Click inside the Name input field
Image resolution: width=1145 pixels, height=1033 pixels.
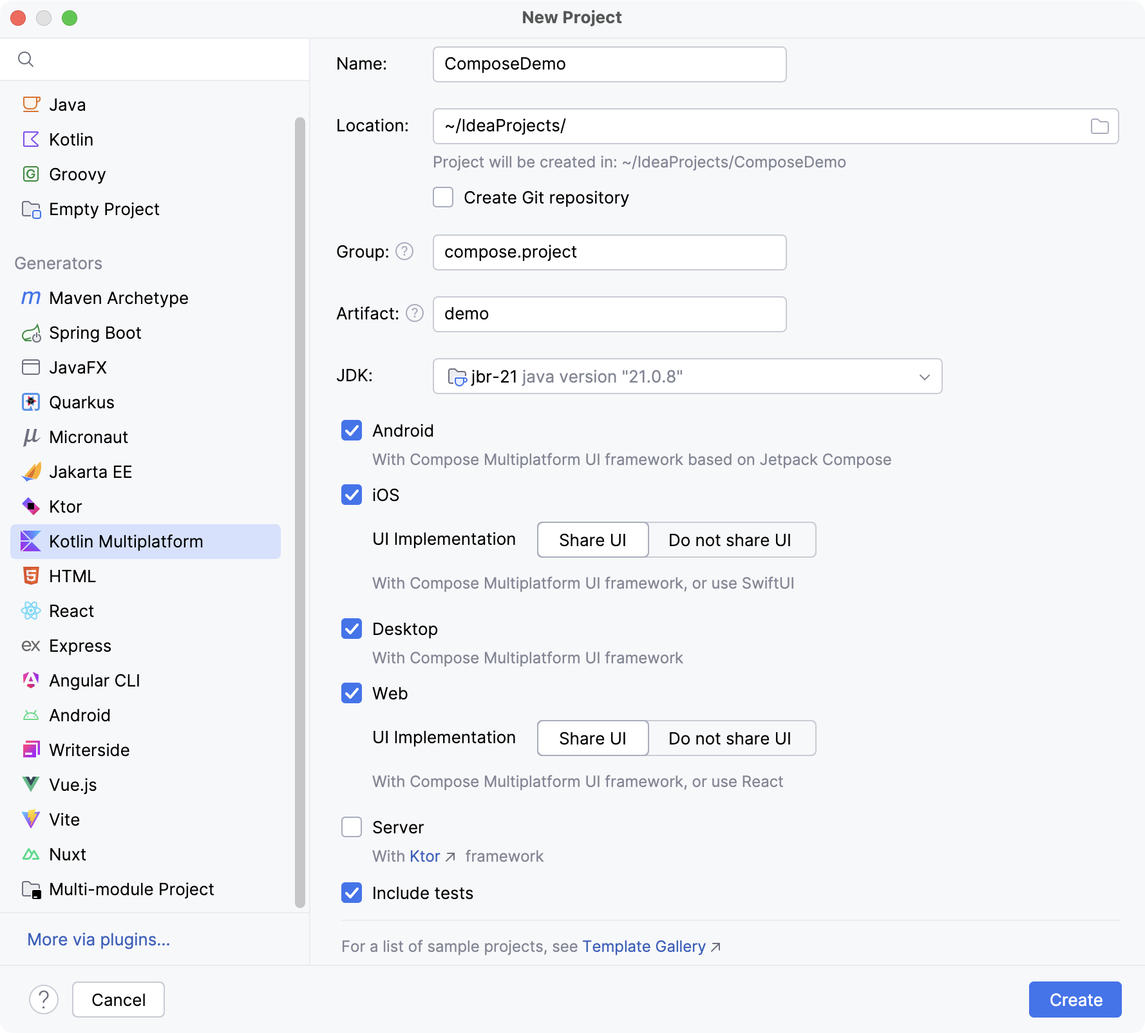coord(609,64)
